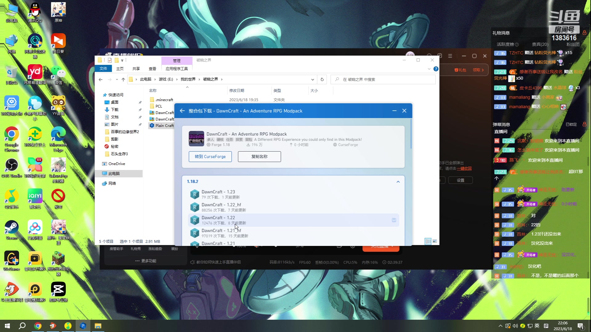Image resolution: width=591 pixels, height=332 pixels.
Task: Select the Manage contextual tab
Action: pos(177,61)
